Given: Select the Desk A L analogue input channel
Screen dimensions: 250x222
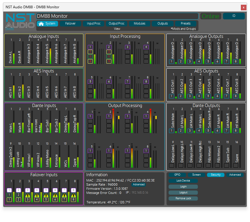Looking at the screenshot, I should click(x=10, y=57).
